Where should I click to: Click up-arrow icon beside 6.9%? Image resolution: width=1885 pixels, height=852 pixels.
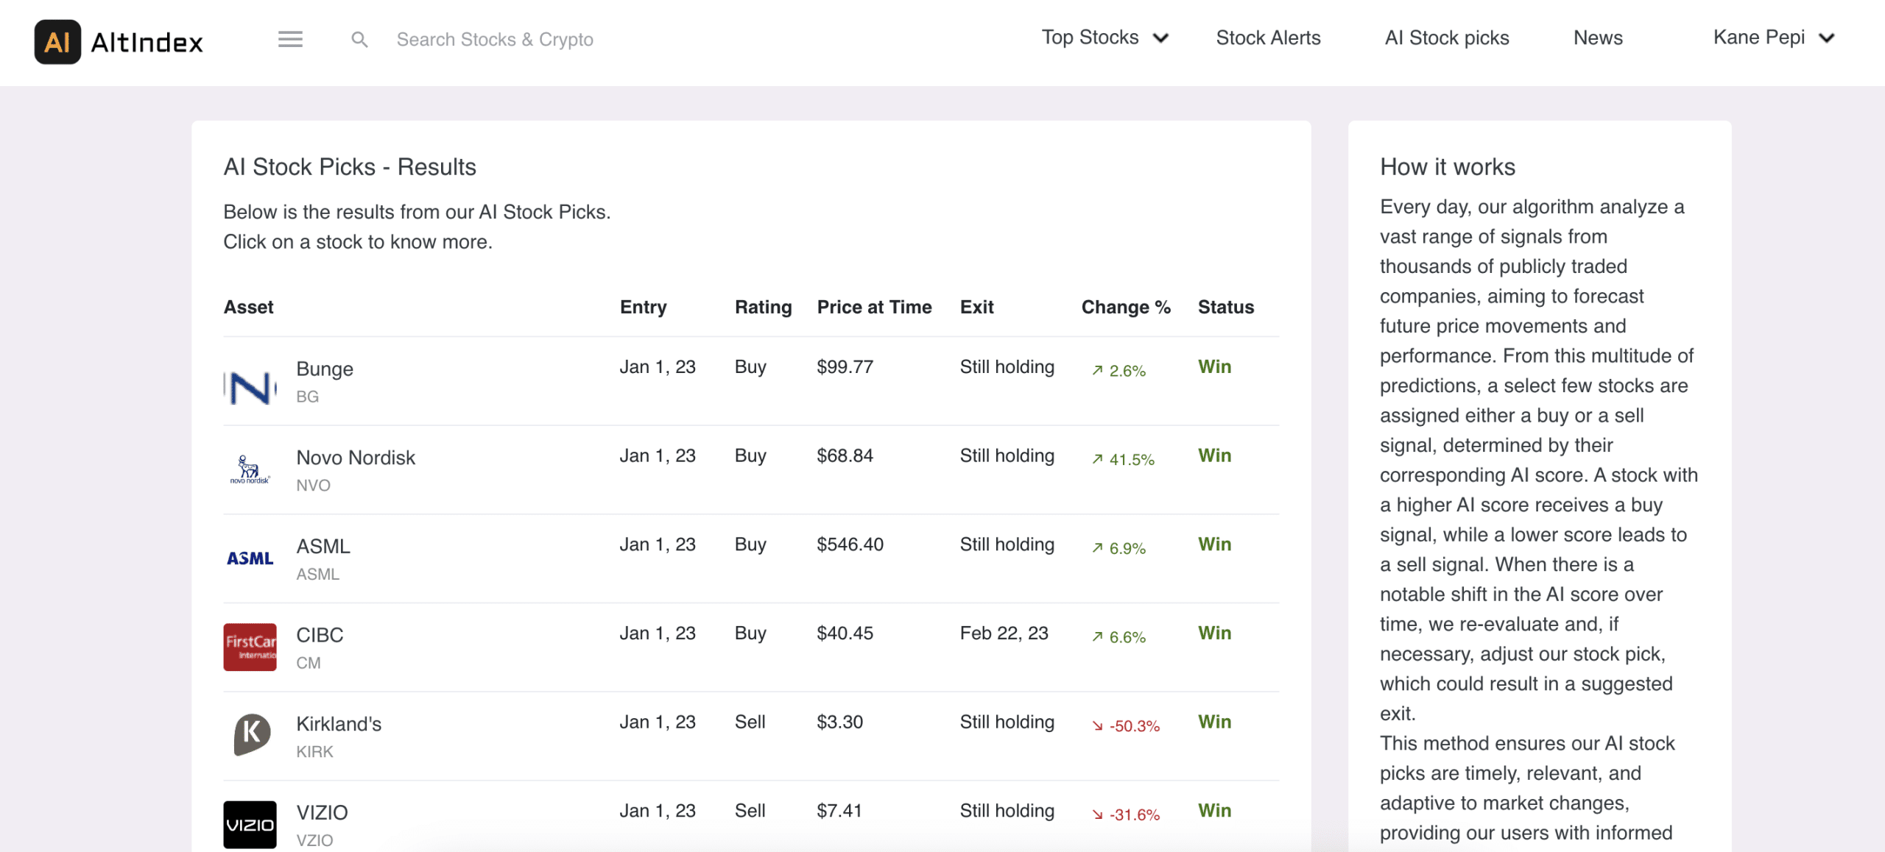1097,548
